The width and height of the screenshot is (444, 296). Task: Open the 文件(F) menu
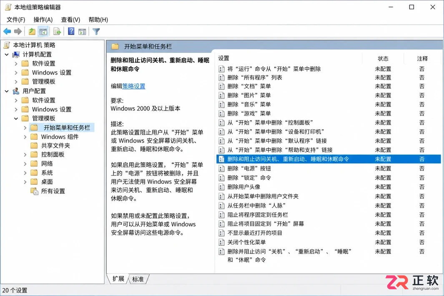pos(16,20)
